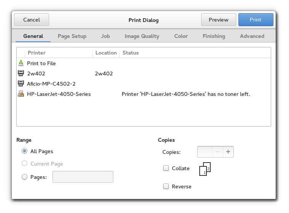
Task: Click the Preview button
Action: pos(218,20)
